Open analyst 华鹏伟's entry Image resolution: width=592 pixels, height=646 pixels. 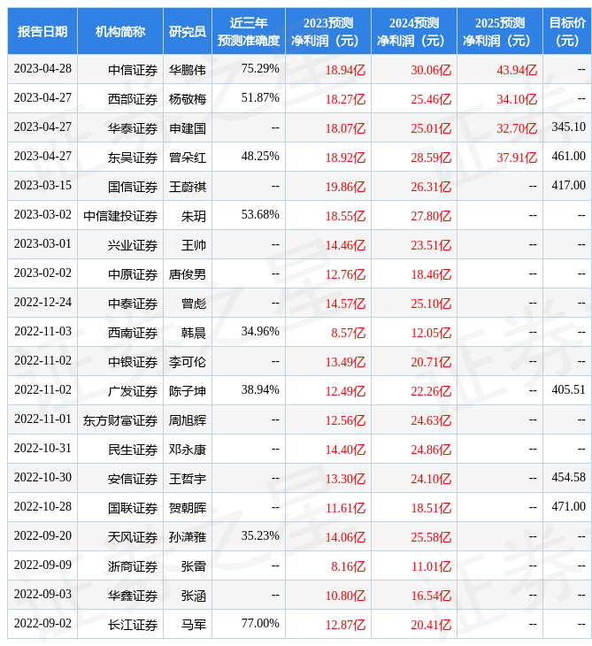(187, 70)
